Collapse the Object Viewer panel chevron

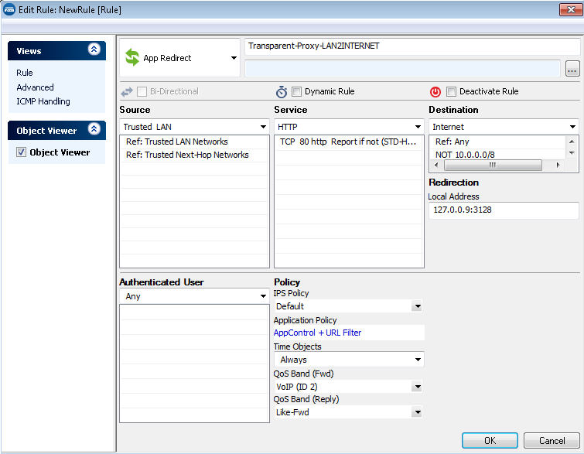point(94,129)
